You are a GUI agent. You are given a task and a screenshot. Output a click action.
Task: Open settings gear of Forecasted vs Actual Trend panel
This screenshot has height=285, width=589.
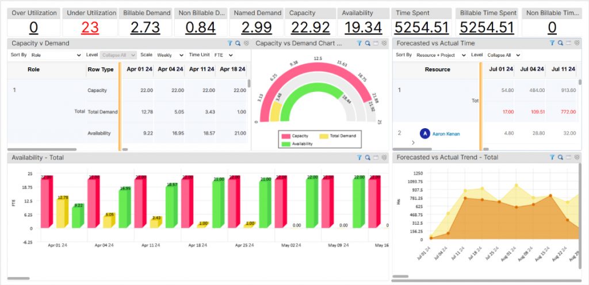[x=576, y=157]
